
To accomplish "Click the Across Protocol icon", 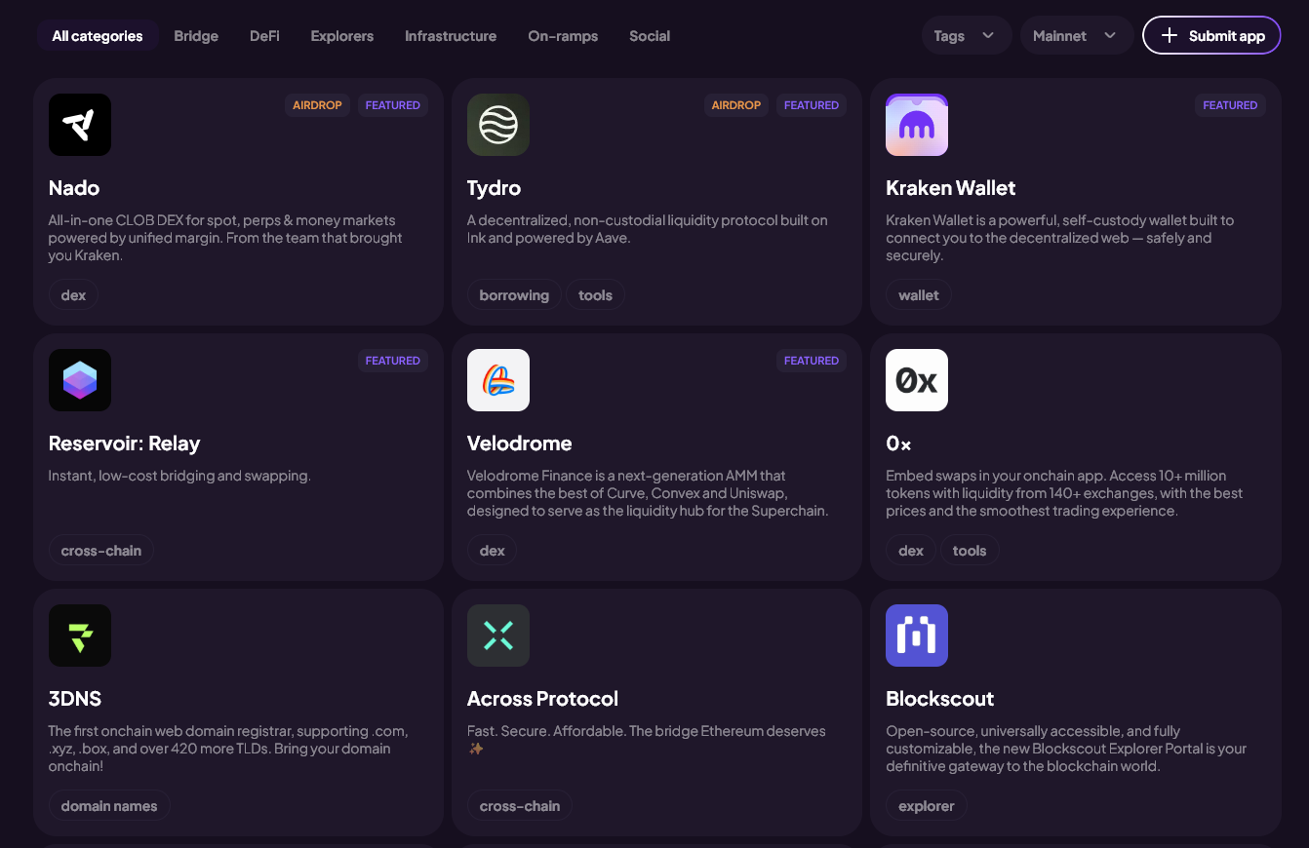I will 498,636.
